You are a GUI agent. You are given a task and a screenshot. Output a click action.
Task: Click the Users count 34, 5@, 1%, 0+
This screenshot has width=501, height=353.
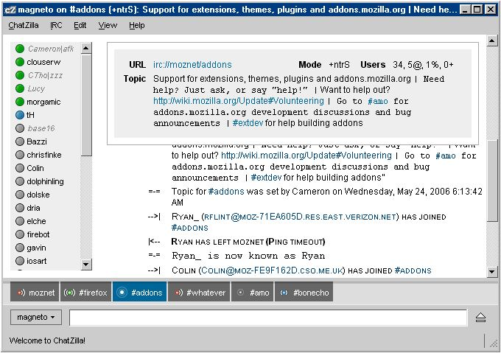coord(423,65)
